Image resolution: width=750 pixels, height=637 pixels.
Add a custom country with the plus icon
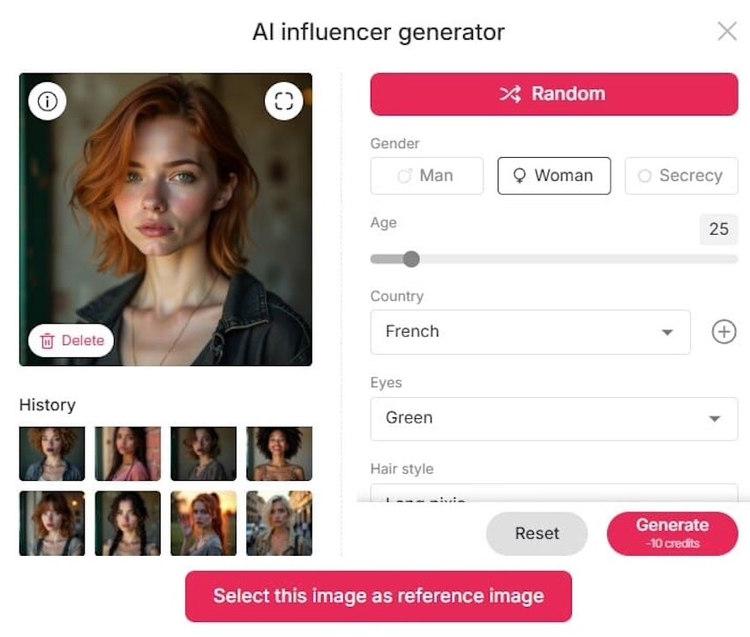click(x=724, y=332)
